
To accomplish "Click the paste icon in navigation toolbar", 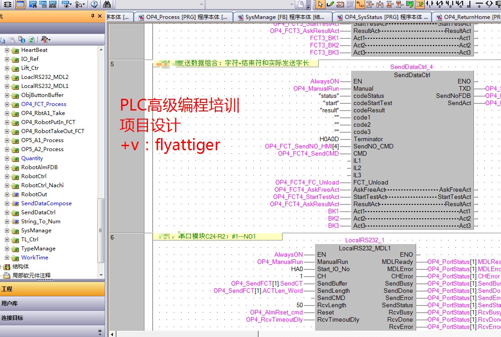I will point(12,40).
